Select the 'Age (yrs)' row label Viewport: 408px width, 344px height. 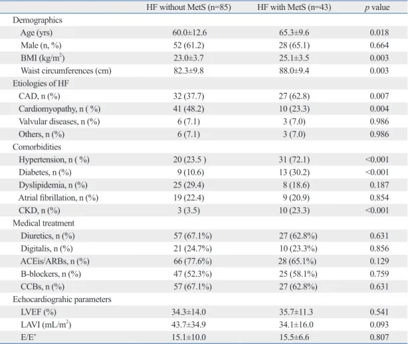click(x=37, y=33)
